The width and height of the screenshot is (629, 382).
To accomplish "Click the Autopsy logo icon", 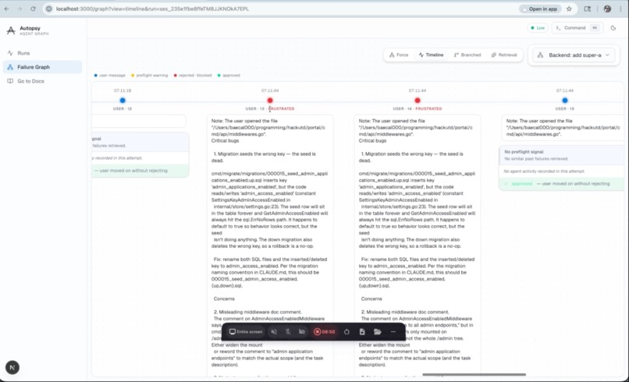I will tap(11, 30).
